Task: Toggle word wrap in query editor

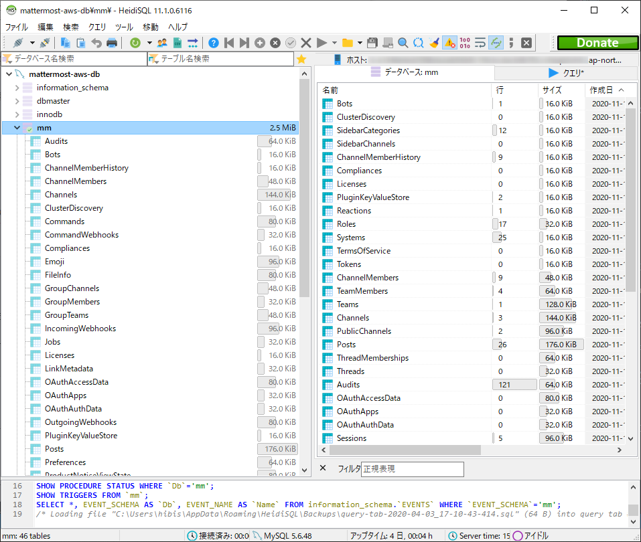Action: click(480, 43)
